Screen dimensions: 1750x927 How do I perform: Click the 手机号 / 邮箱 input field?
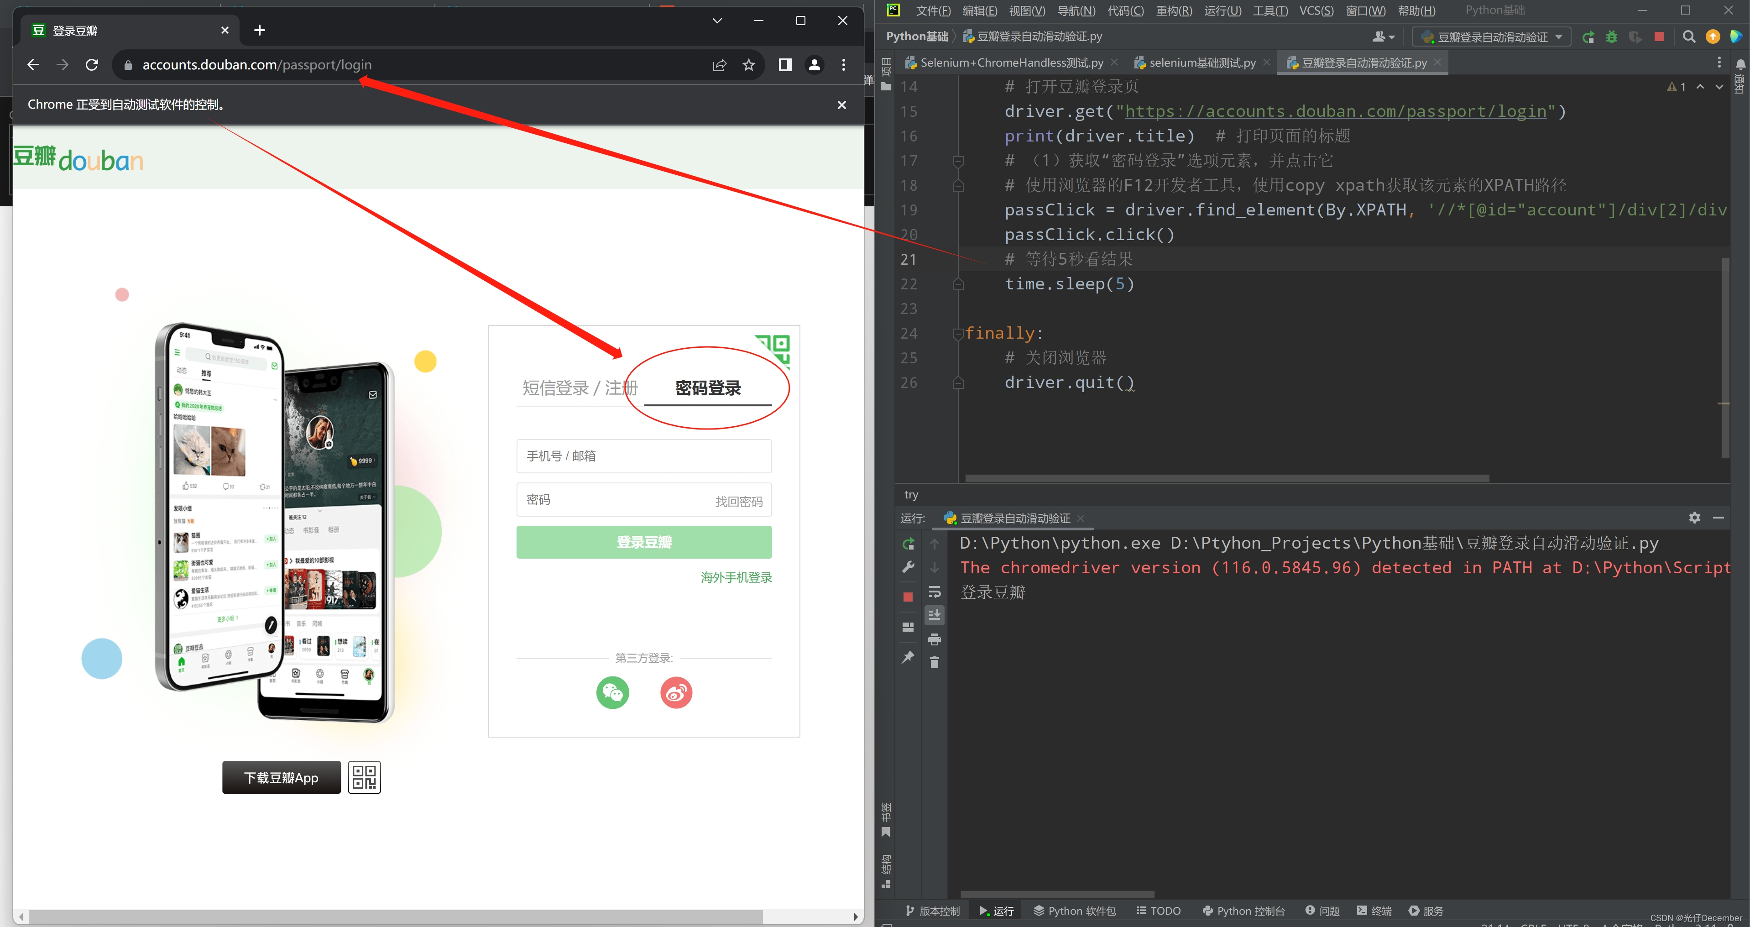pyautogui.click(x=643, y=456)
